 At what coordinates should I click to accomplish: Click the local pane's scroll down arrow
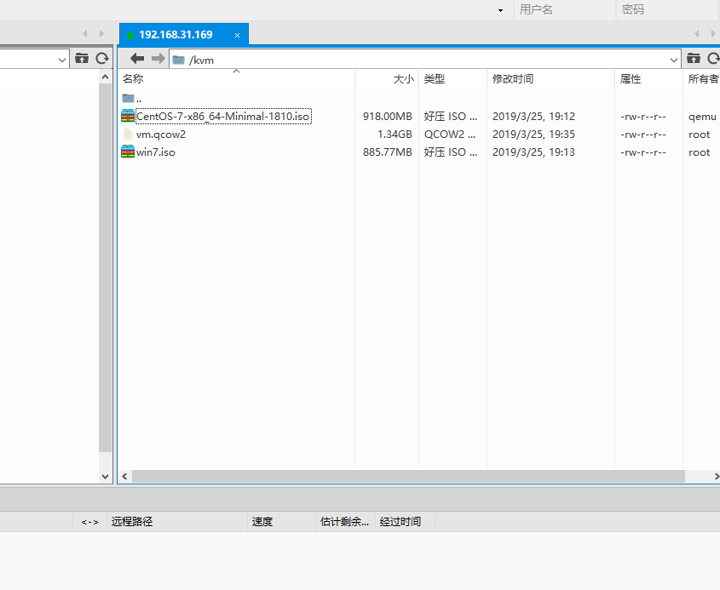pyautogui.click(x=105, y=476)
